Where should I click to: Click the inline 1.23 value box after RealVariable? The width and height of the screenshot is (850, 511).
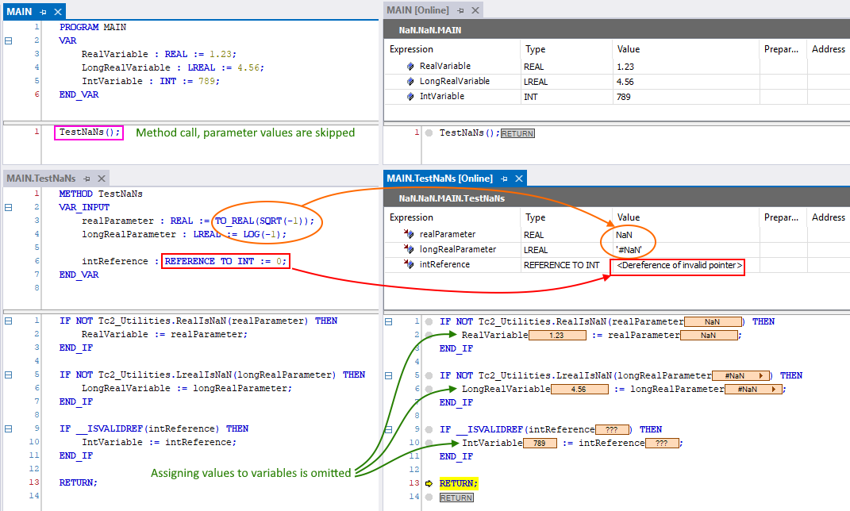click(557, 336)
